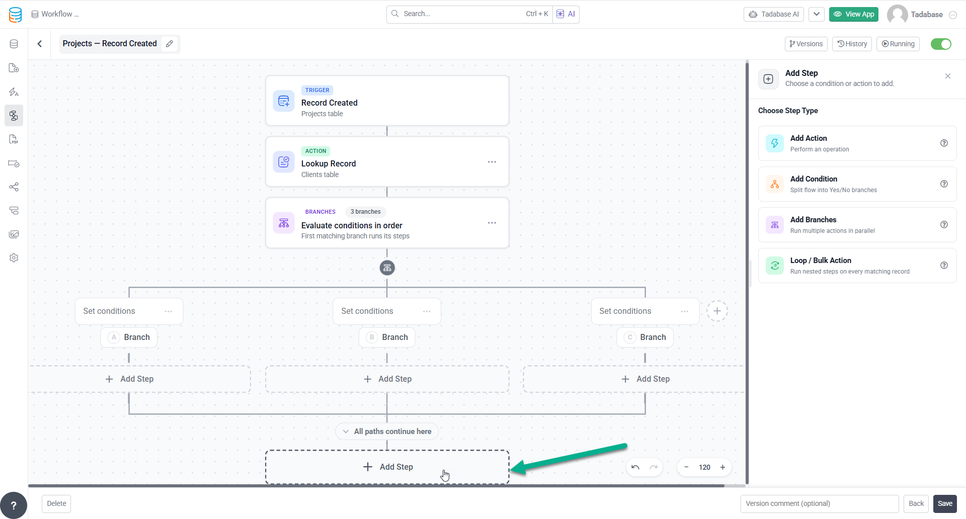Open help for Add Condition
Viewport: 966px width, 519px height.
[x=944, y=184]
